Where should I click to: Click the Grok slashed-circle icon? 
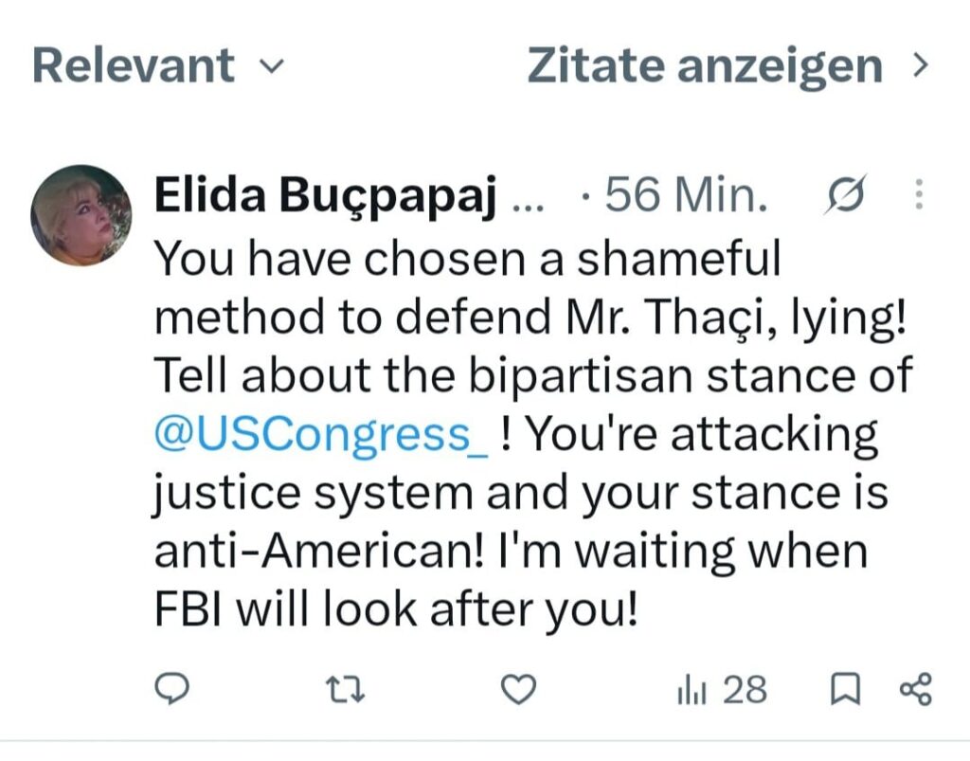pyautogui.click(x=845, y=194)
